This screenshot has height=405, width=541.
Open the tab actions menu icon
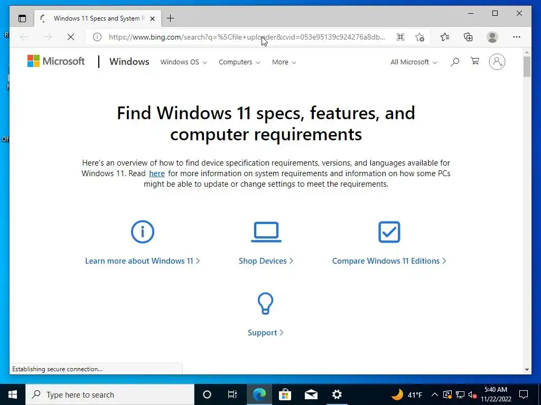pos(22,18)
